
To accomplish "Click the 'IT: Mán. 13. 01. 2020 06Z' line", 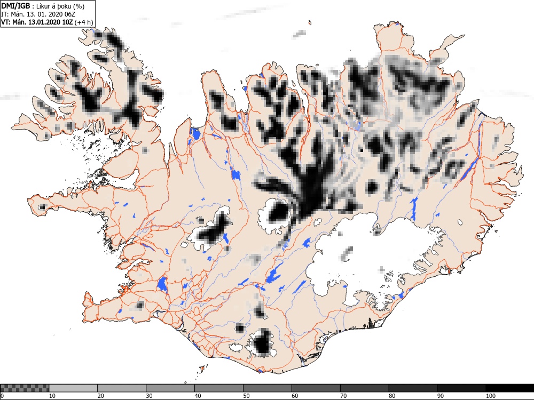I will point(38,14).
